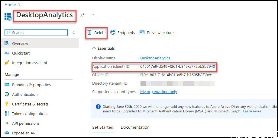Click the blue info icon in banner
The image size is (278, 138).
98,107
